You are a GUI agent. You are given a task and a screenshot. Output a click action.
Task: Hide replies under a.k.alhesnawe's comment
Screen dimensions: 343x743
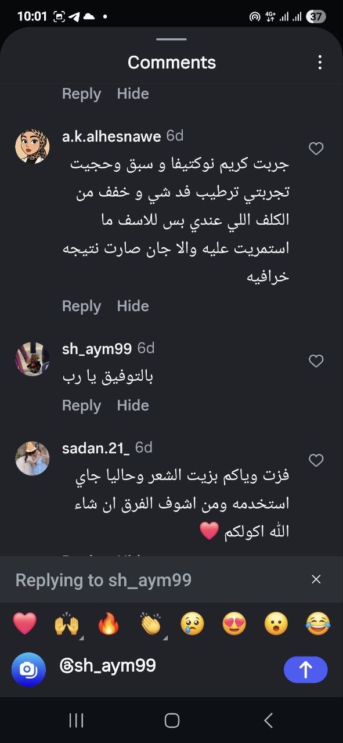pos(133,306)
